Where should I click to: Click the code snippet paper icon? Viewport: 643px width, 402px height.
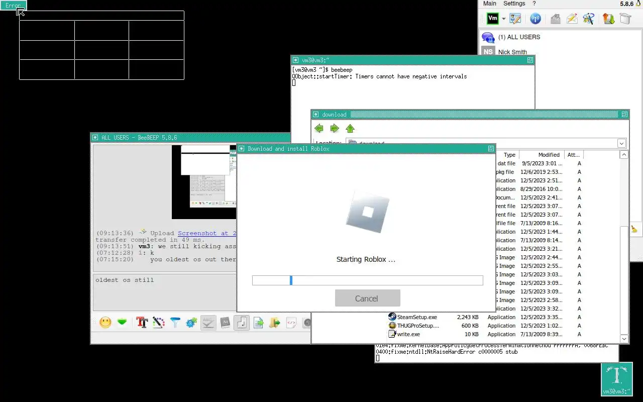pos(291,323)
